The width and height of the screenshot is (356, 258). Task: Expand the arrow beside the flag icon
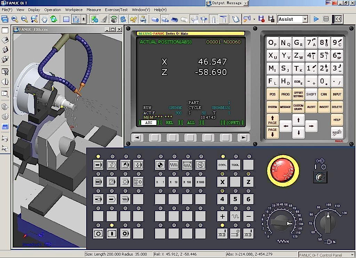(254, 19)
